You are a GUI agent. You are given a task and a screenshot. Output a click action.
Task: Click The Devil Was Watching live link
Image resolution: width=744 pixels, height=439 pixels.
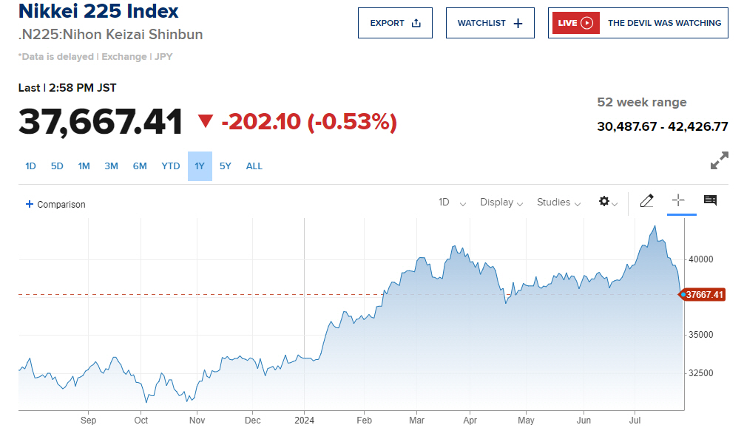point(664,23)
